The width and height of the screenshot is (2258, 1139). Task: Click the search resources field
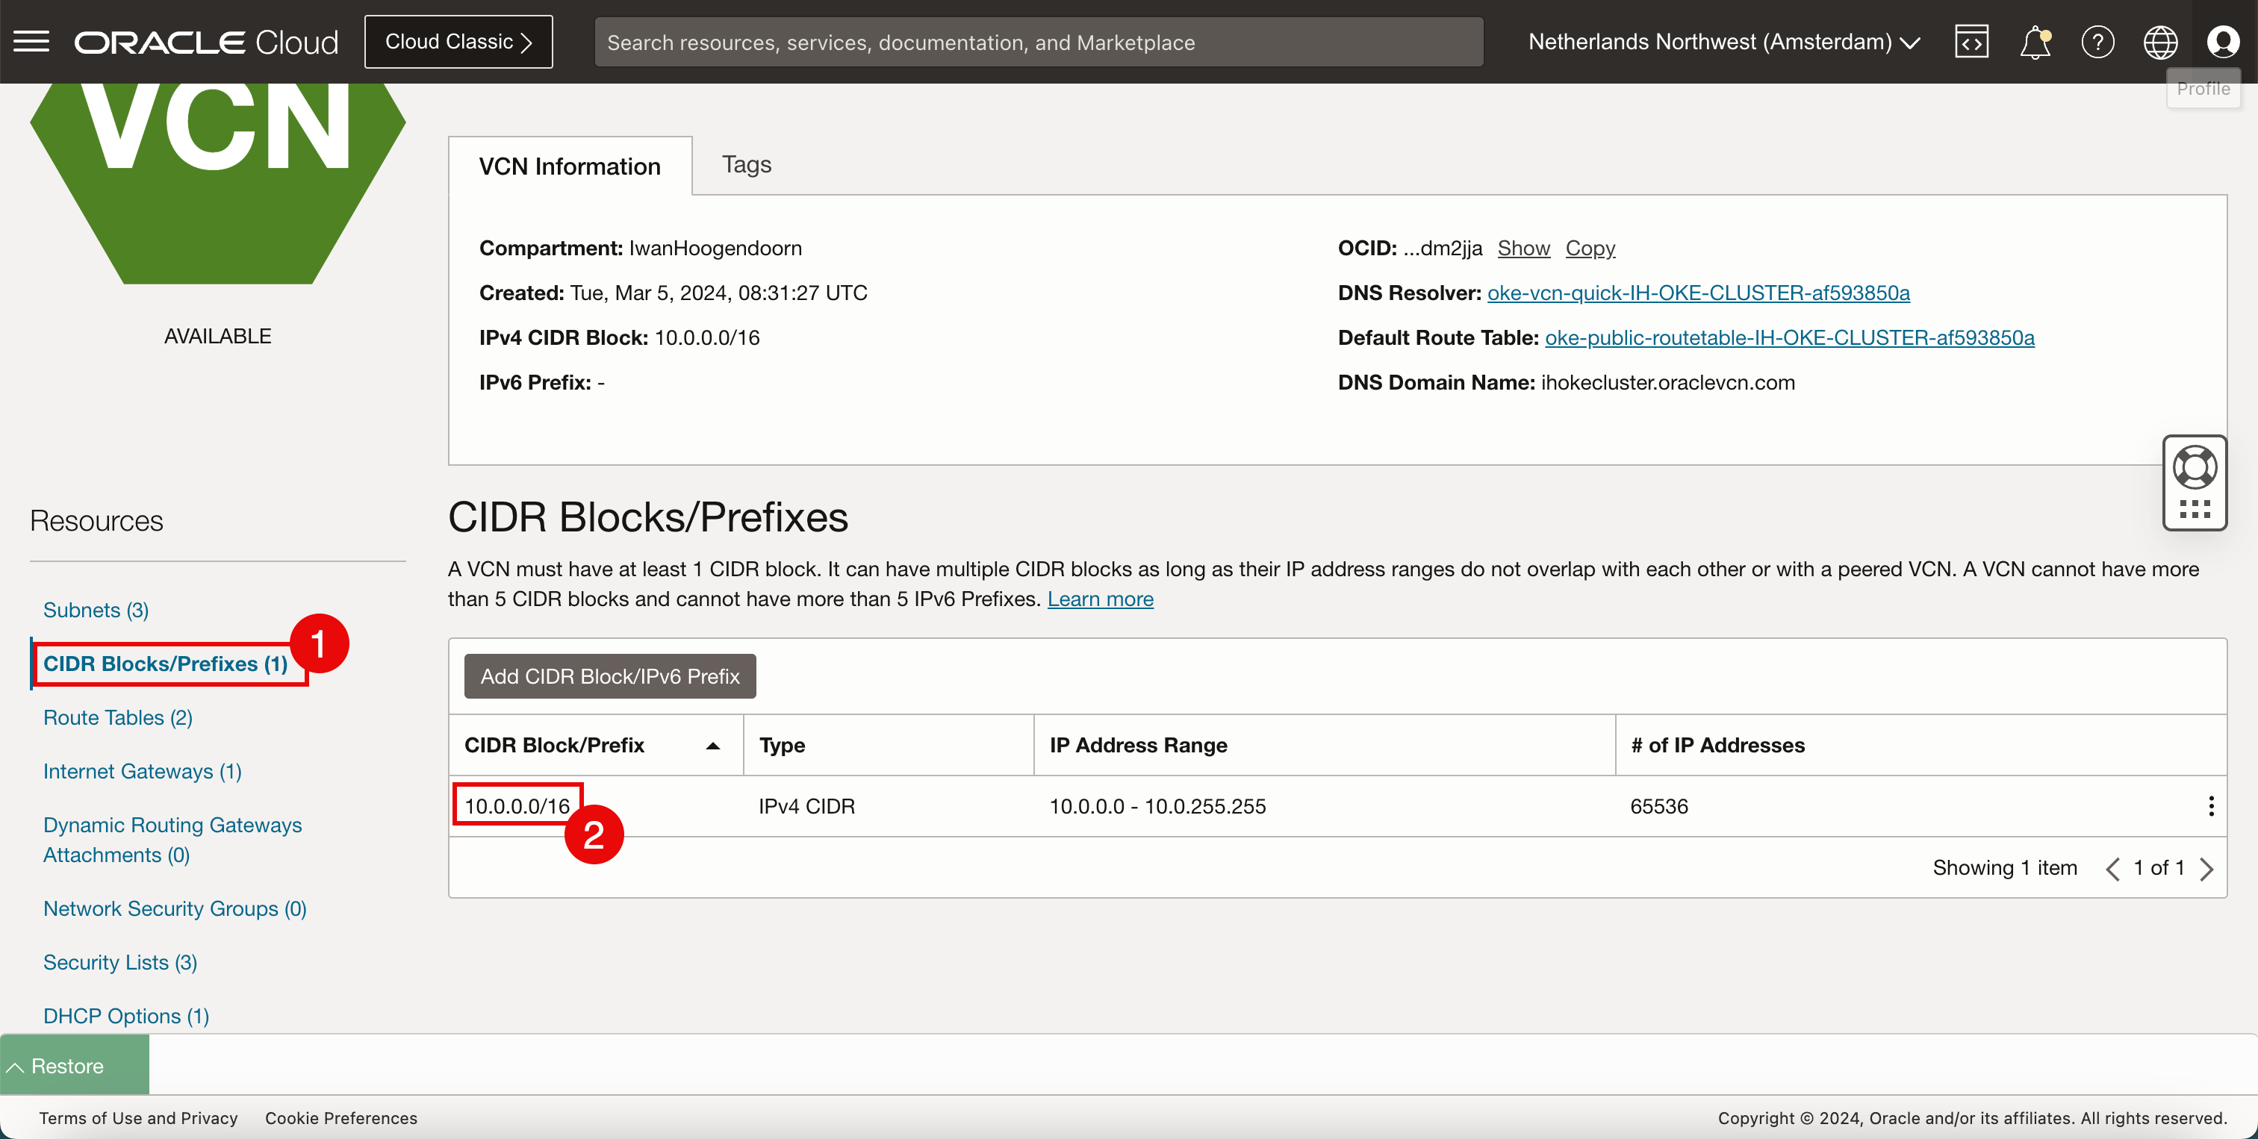coord(1038,42)
